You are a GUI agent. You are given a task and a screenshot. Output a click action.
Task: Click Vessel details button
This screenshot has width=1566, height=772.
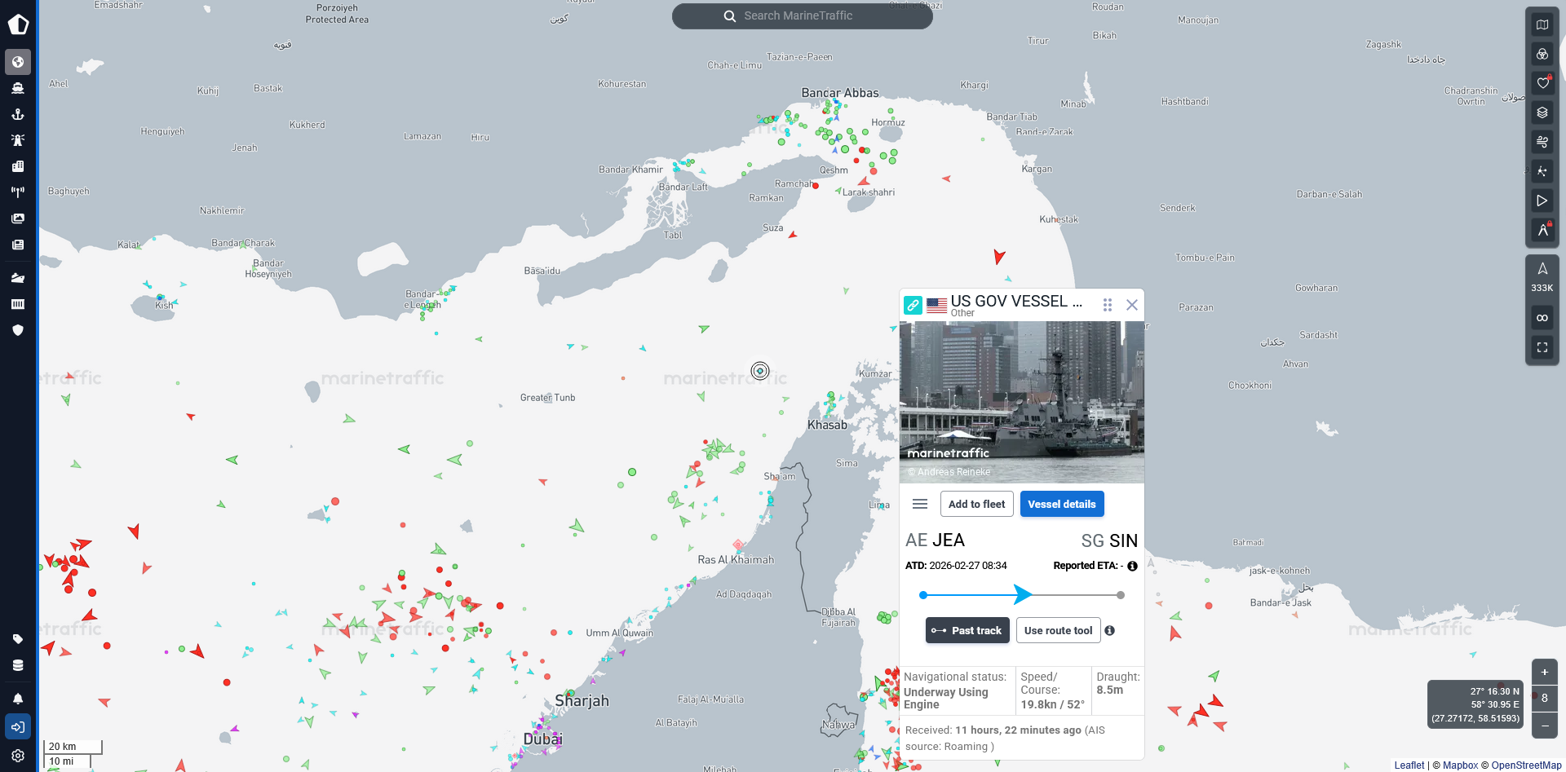(x=1062, y=504)
